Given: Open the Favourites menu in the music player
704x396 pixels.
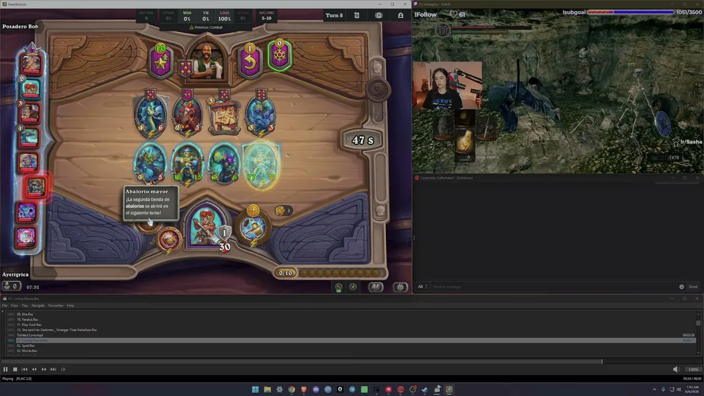Looking at the screenshot, I should coord(56,305).
